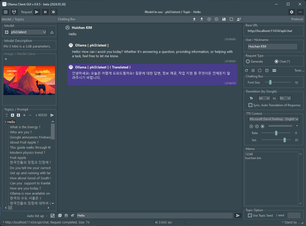This screenshot has height=226, width=306.
Task: Click the purple circle icon in tools row
Action: pos(260,70)
